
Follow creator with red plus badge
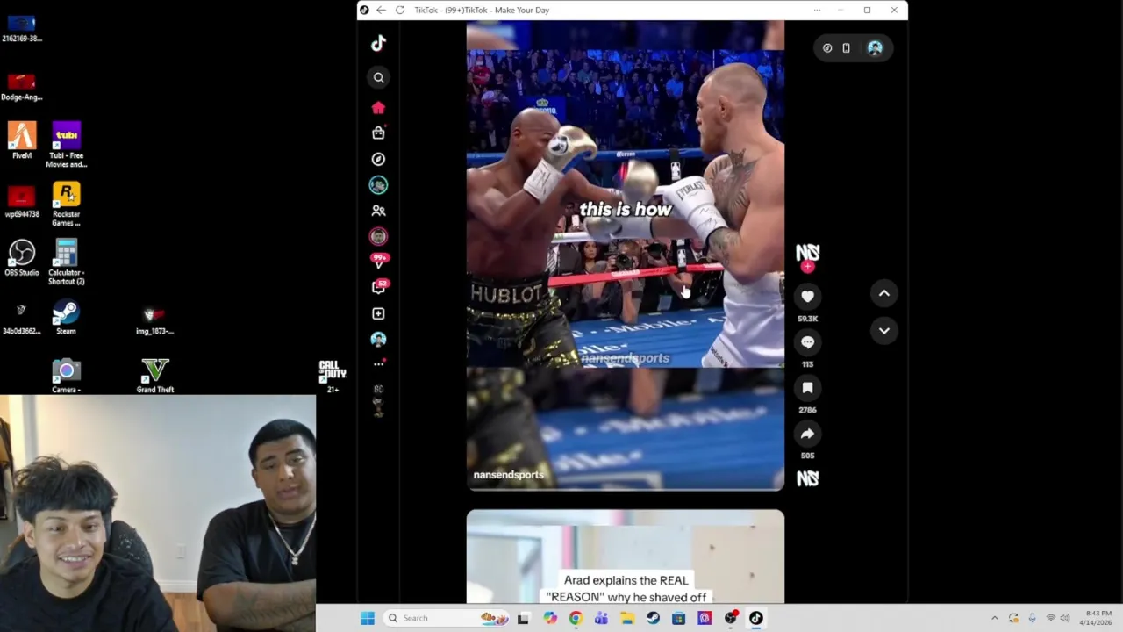(x=807, y=267)
